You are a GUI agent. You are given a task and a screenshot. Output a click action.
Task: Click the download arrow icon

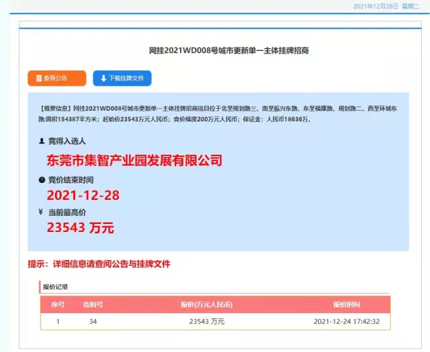103,78
